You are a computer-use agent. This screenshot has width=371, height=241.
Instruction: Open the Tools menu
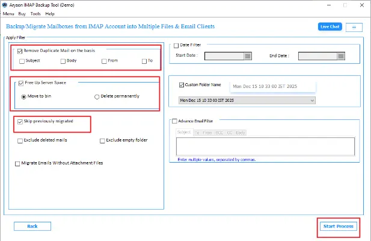pos(35,14)
